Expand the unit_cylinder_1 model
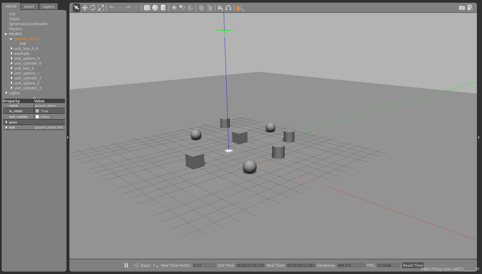 click(11, 78)
